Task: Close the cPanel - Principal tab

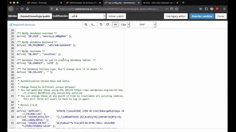Action: point(61,3)
